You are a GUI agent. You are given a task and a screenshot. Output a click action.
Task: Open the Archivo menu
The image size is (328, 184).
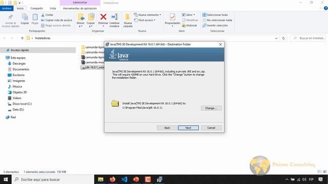pyautogui.click(x=7, y=8)
